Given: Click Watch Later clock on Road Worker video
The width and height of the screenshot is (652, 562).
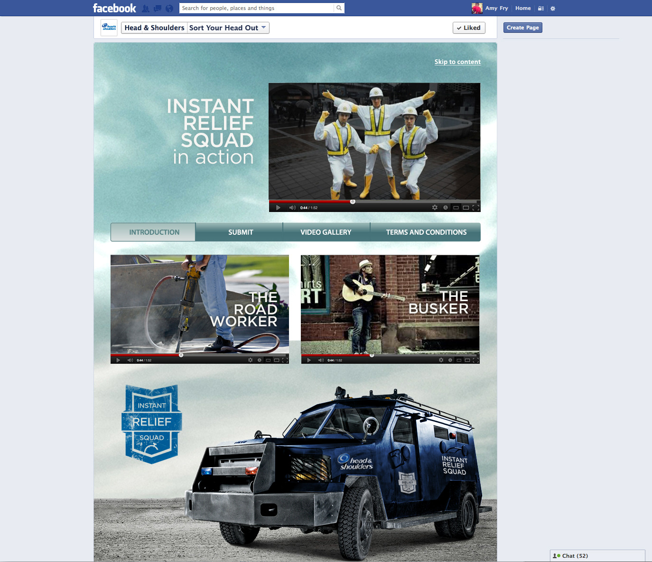Looking at the screenshot, I should 260,360.
